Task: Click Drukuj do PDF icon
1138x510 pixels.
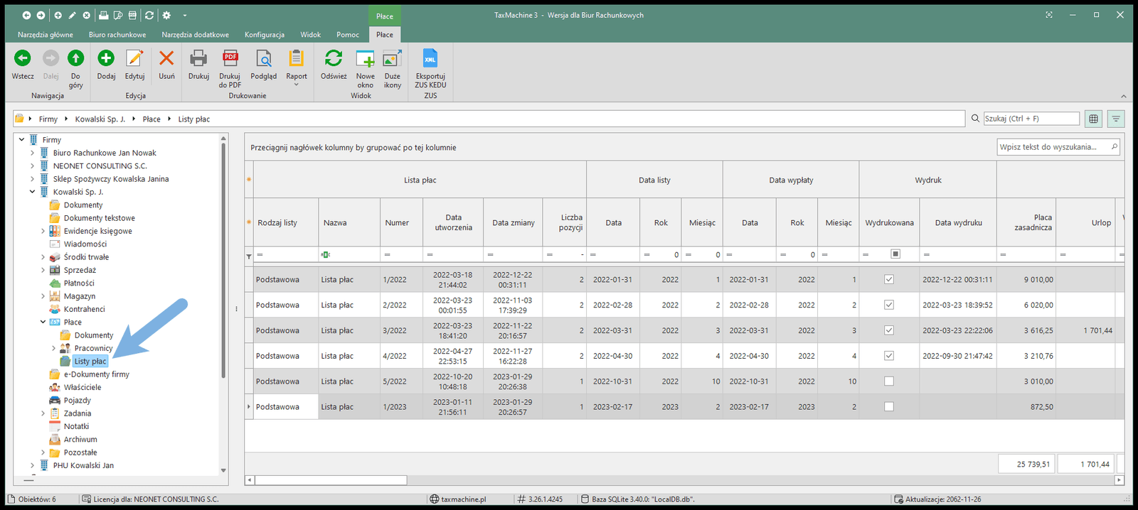Action: [230, 59]
